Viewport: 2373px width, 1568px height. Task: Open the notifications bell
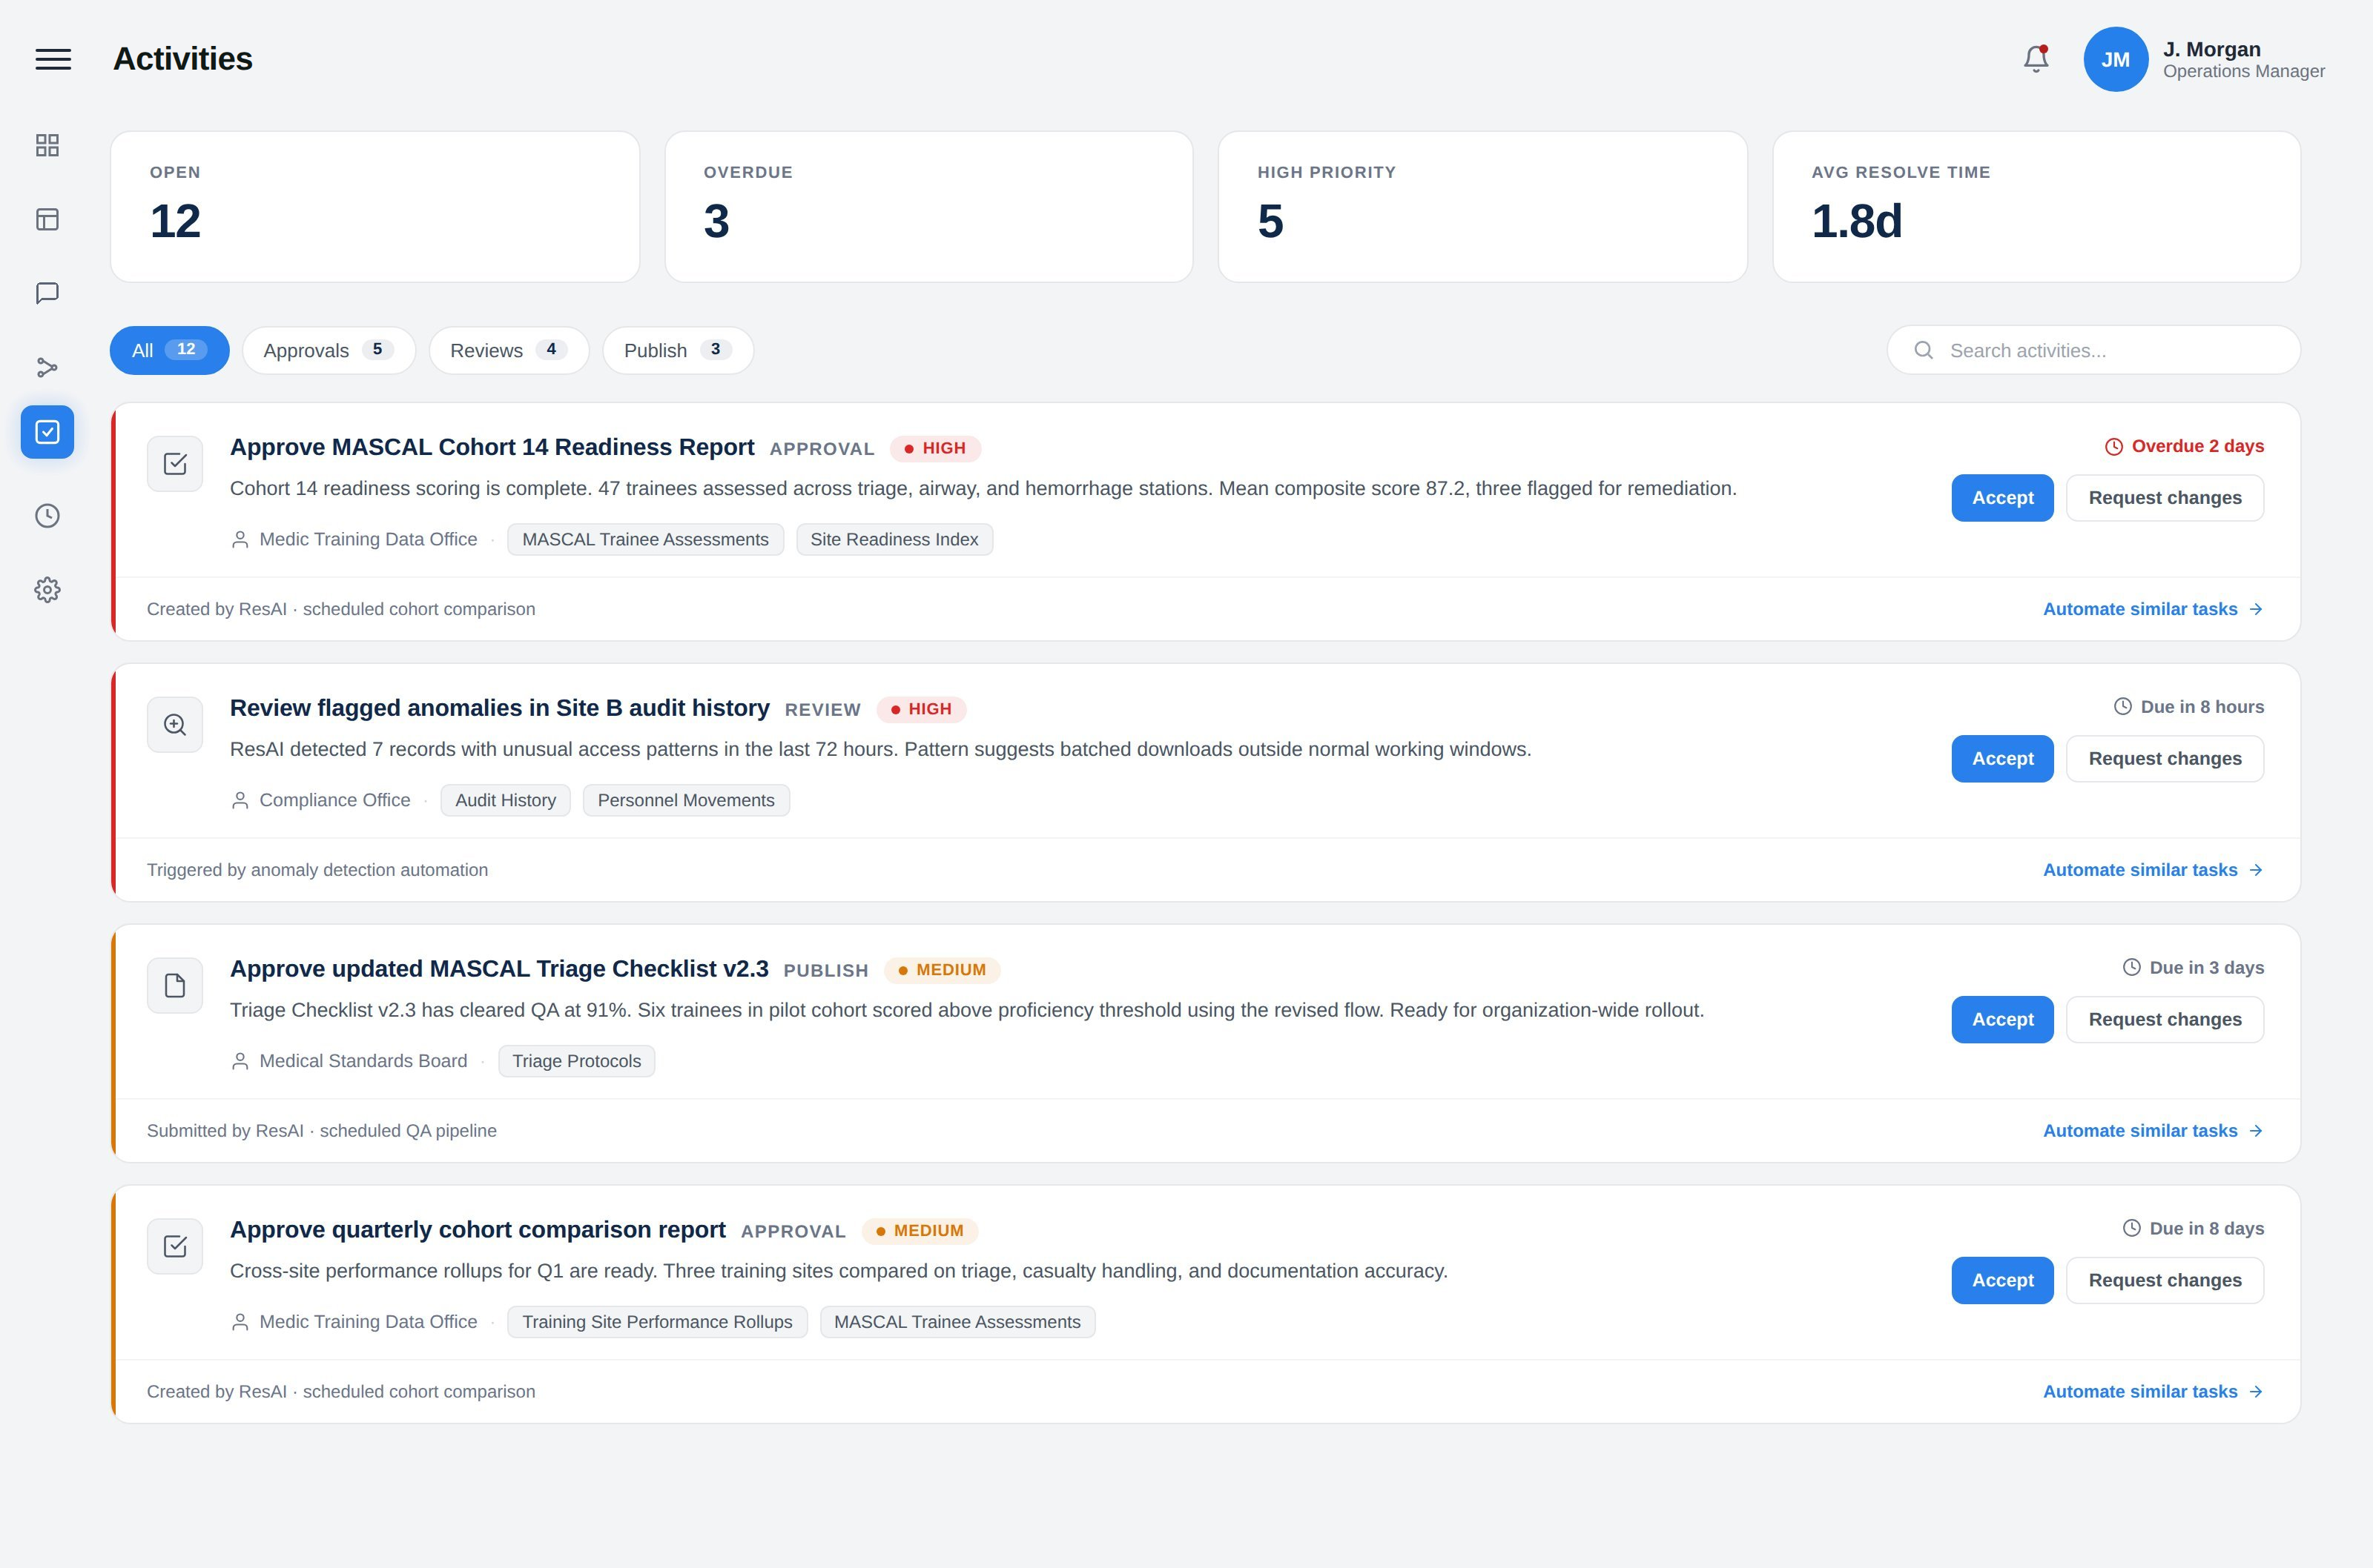[x=2036, y=59]
